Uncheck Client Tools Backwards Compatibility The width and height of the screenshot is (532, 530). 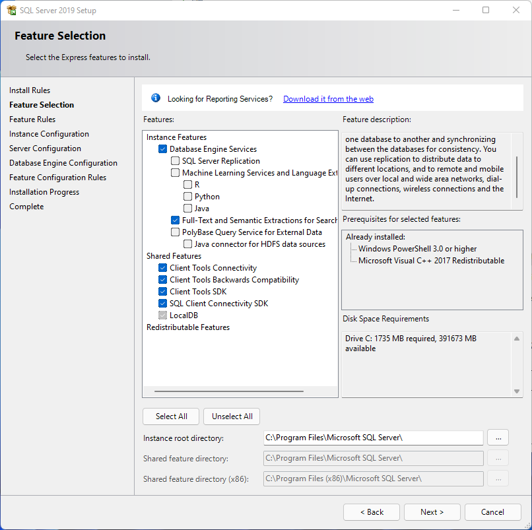point(162,280)
